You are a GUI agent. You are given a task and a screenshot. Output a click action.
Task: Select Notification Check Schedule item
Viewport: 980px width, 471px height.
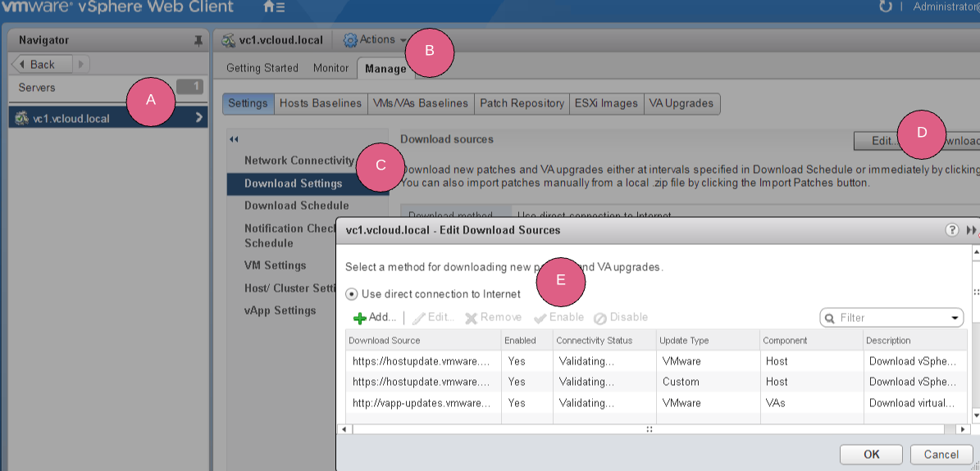tap(290, 236)
